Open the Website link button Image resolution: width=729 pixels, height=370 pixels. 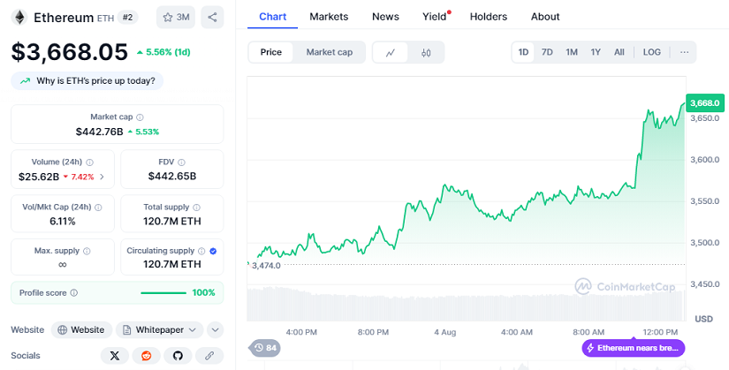[81, 330]
